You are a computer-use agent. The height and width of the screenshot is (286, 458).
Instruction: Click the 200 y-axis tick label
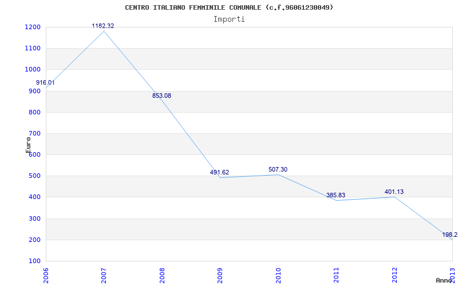[x=34, y=240]
